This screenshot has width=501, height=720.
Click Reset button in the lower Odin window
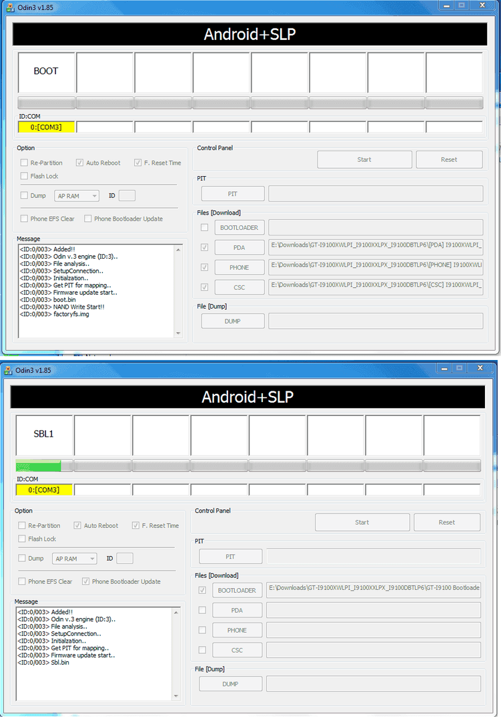[447, 523]
